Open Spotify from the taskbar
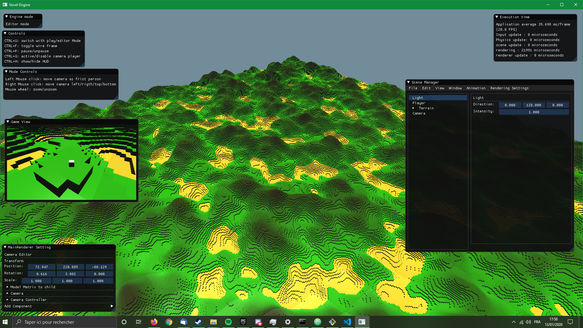 click(228, 322)
